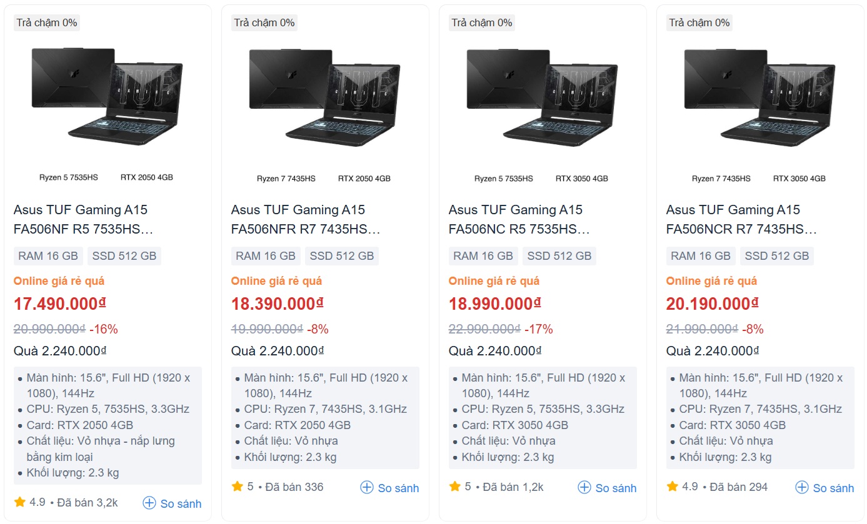Click the Trả chậm 0% badge on FA506NC
Image resolution: width=867 pixels, height=524 pixels.
481,22
